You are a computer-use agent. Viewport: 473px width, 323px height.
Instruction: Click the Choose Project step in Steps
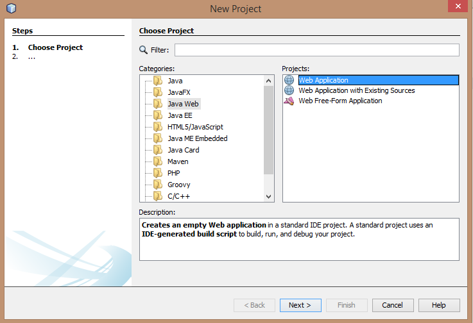point(55,47)
